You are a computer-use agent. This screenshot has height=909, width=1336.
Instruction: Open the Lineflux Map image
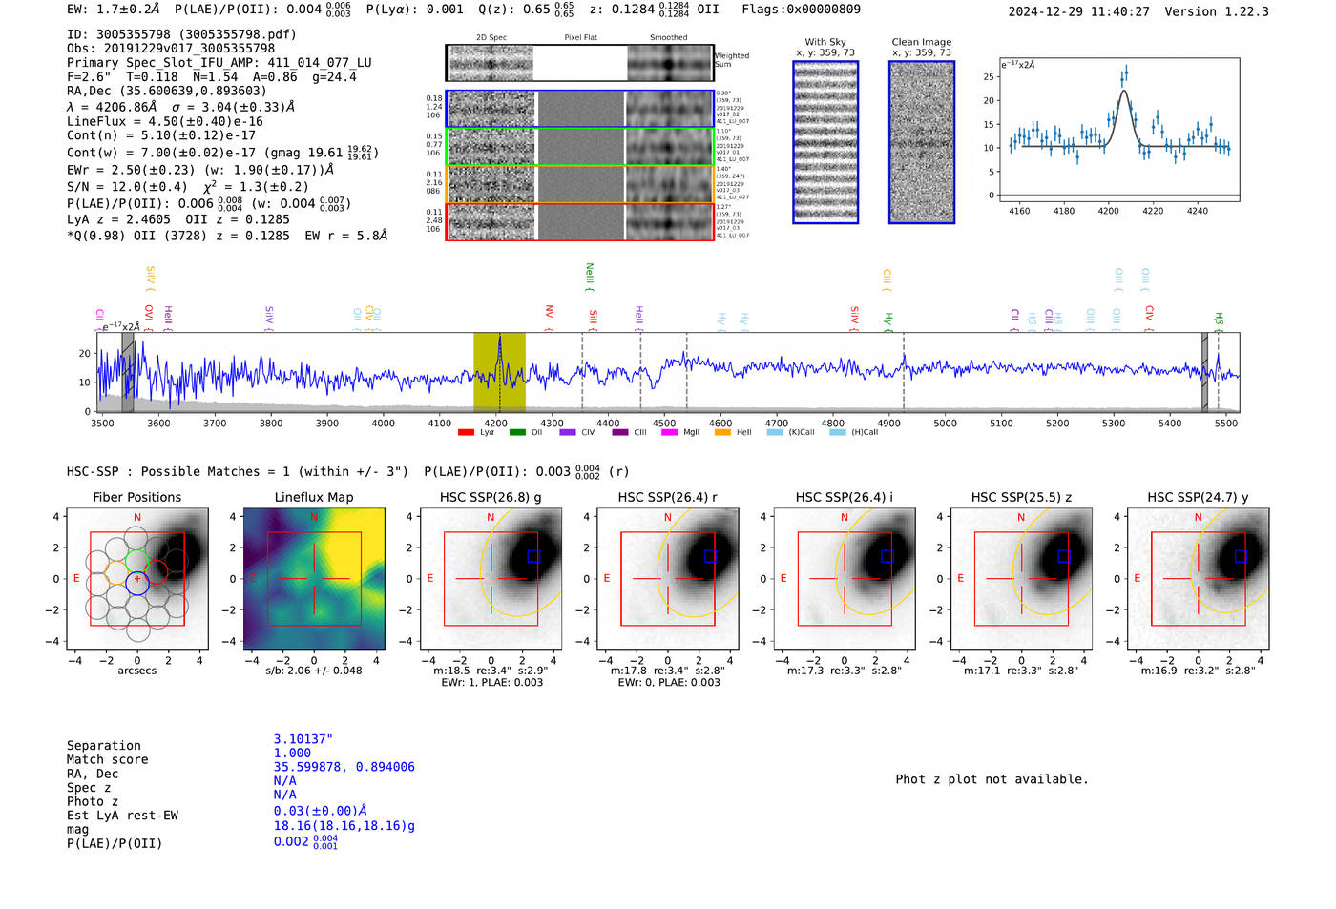click(314, 578)
